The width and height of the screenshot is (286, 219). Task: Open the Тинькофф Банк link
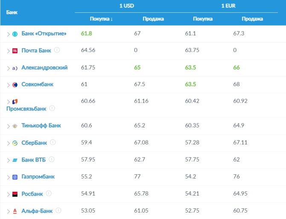point(41,126)
